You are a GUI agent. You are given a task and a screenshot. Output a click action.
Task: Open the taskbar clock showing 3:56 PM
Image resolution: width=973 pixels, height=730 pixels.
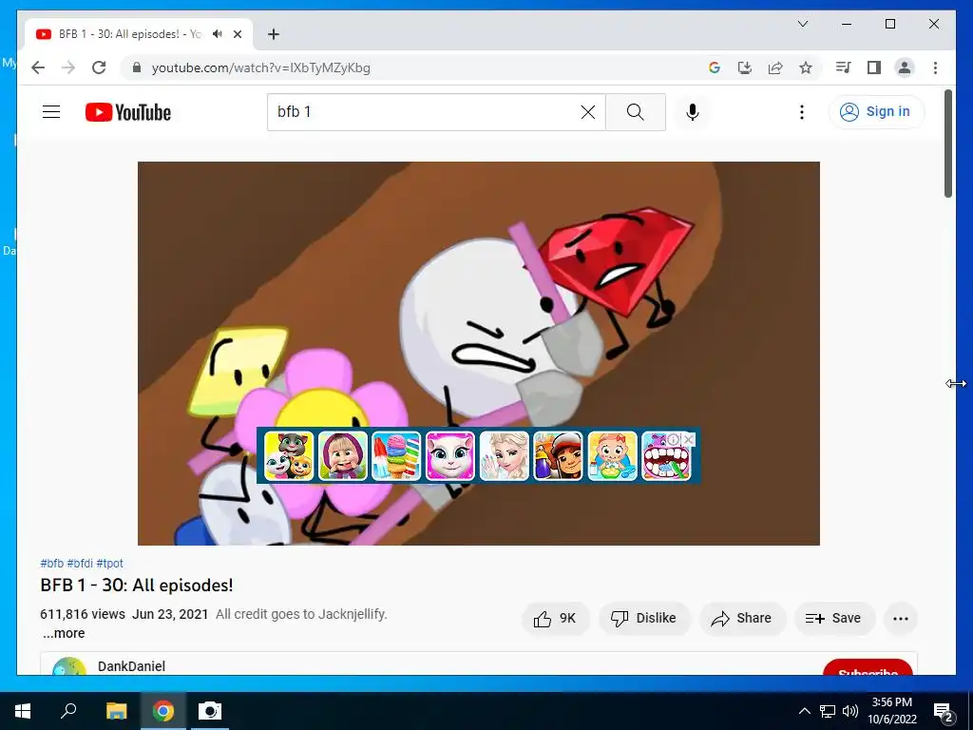click(892, 711)
